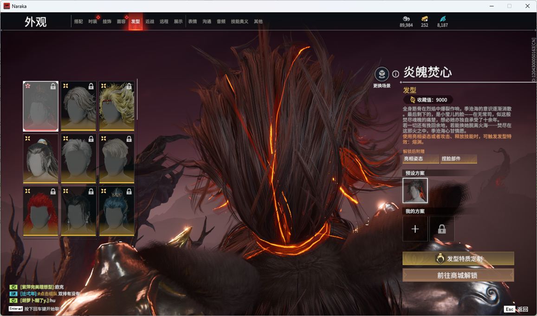Click the Naraka icon in the title bar

[x=6, y=6]
